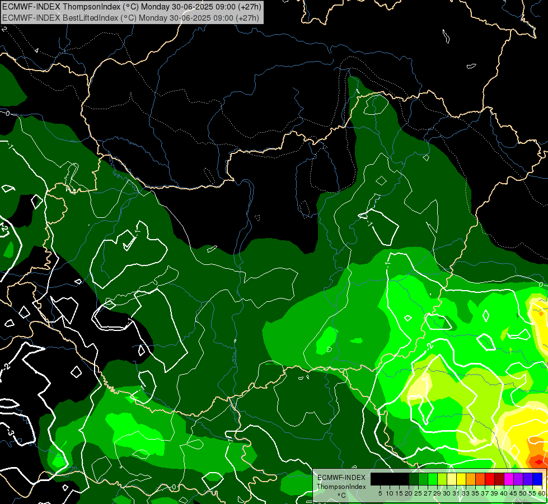Screen dimensions: 548x504
Task: Pick the orange 33–35 legend swatch
Action: coord(471,479)
